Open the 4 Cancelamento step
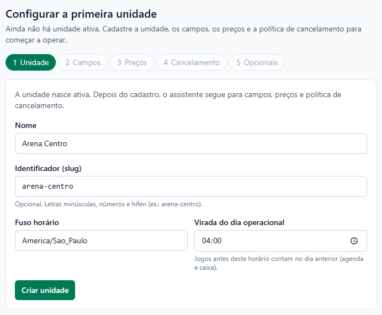 click(x=192, y=62)
